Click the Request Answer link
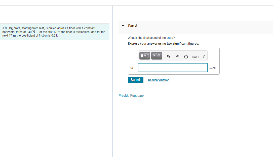 [x=158, y=80]
